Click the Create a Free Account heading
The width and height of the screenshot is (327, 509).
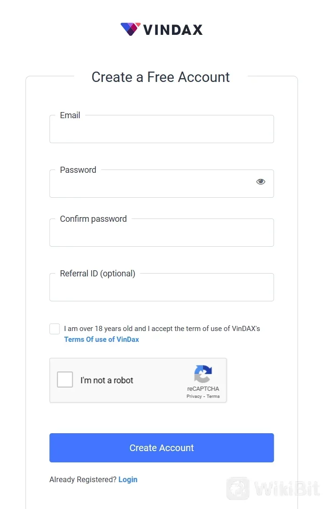[x=161, y=77]
